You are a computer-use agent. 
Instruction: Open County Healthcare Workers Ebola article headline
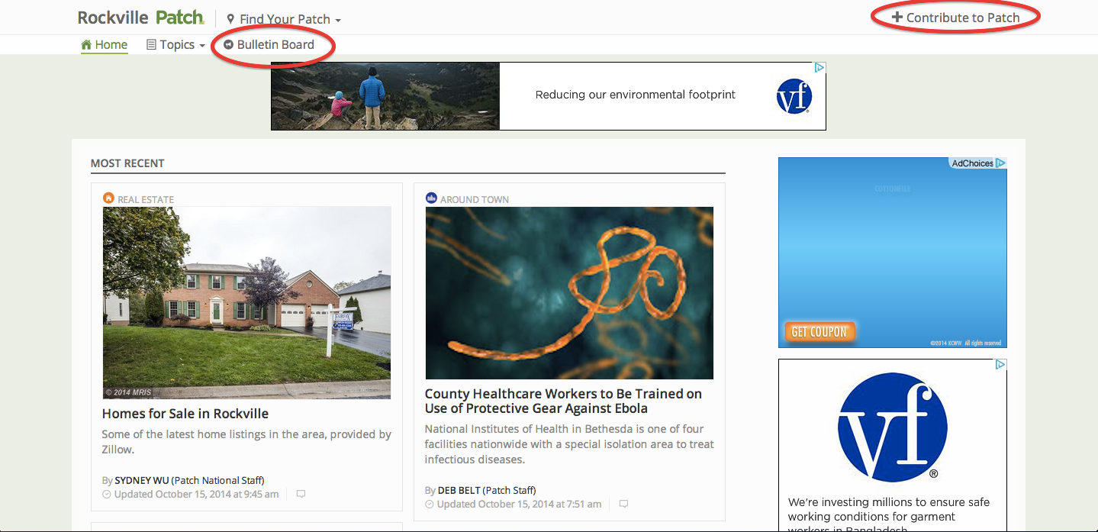(x=563, y=401)
